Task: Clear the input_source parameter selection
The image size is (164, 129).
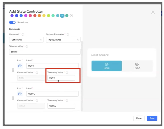Action: [x=78, y=40]
